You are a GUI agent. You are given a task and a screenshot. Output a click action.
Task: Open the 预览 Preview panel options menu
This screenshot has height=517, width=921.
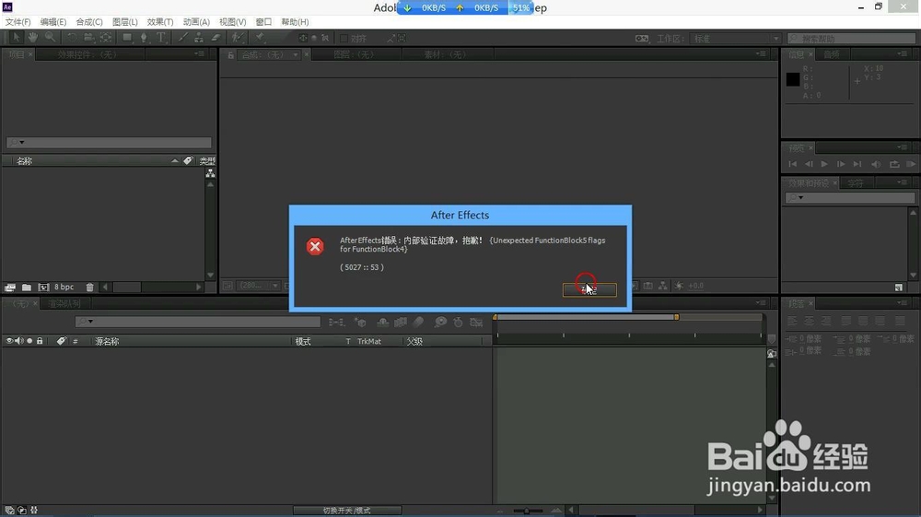903,147
